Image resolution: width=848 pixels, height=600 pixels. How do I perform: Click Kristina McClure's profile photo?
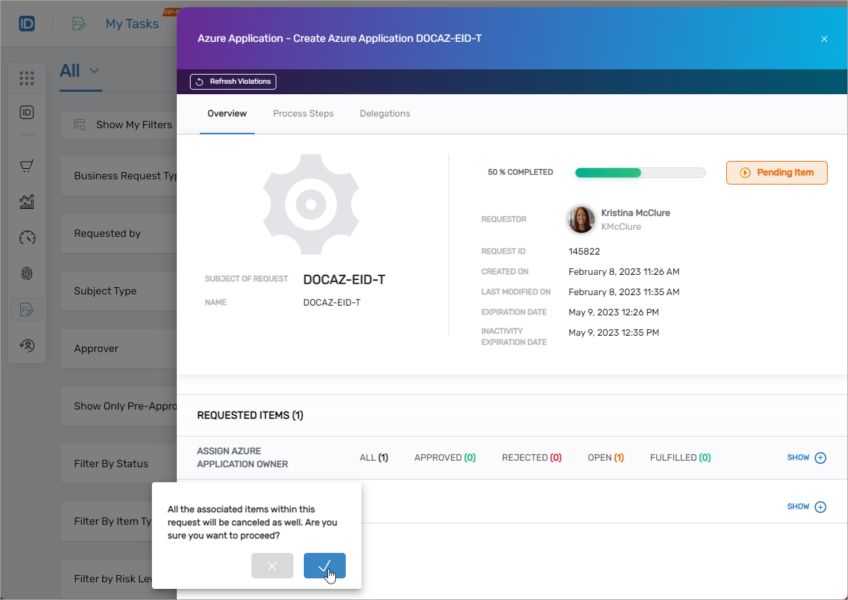click(581, 220)
